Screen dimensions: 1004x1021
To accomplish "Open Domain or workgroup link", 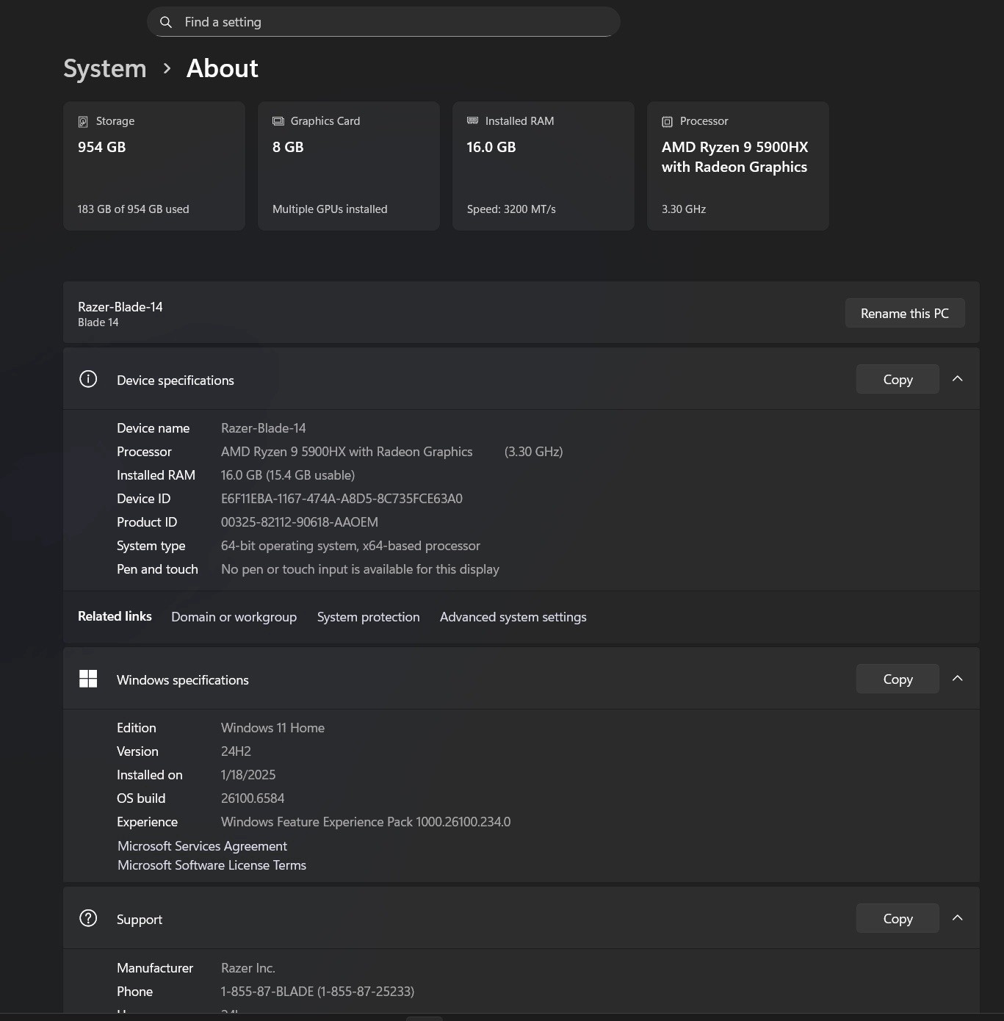I will point(234,617).
